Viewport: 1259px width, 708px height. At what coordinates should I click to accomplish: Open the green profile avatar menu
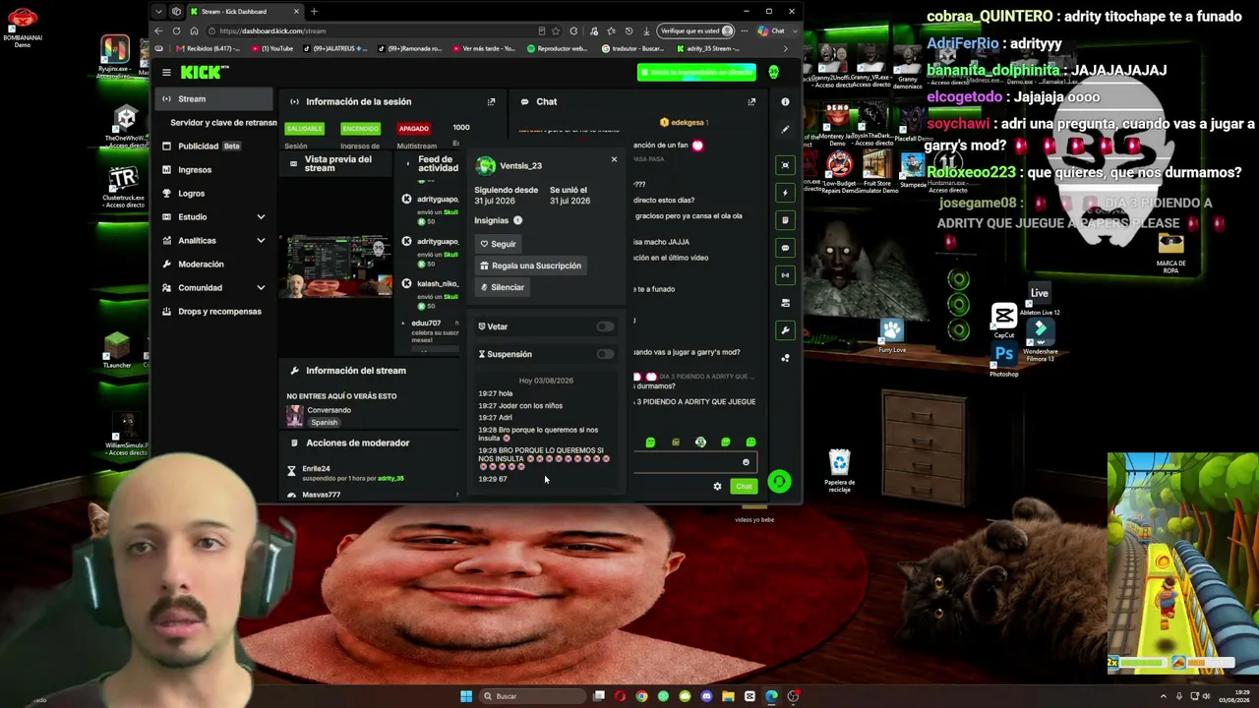point(773,72)
